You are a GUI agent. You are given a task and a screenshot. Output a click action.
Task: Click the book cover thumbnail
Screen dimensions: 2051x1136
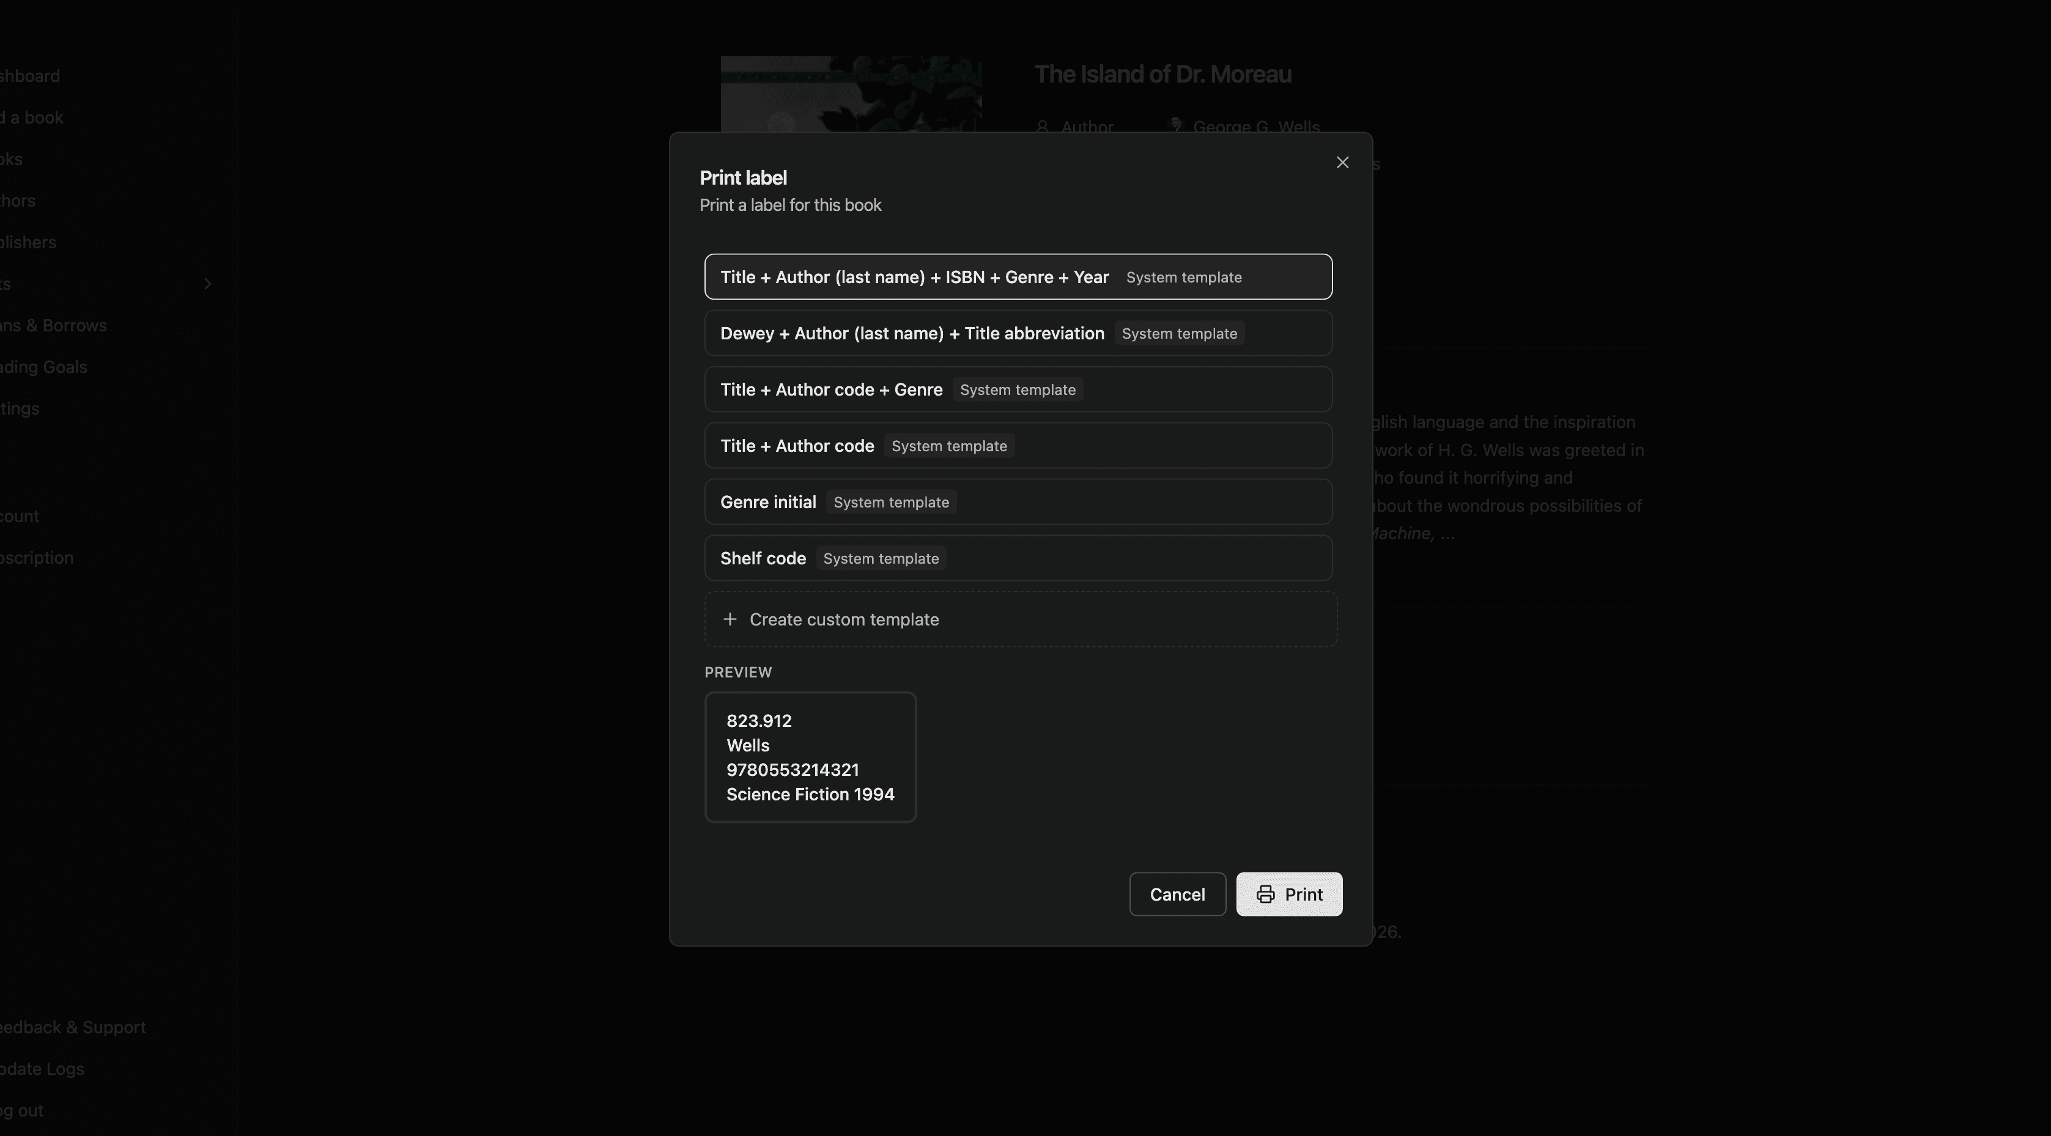click(851, 94)
